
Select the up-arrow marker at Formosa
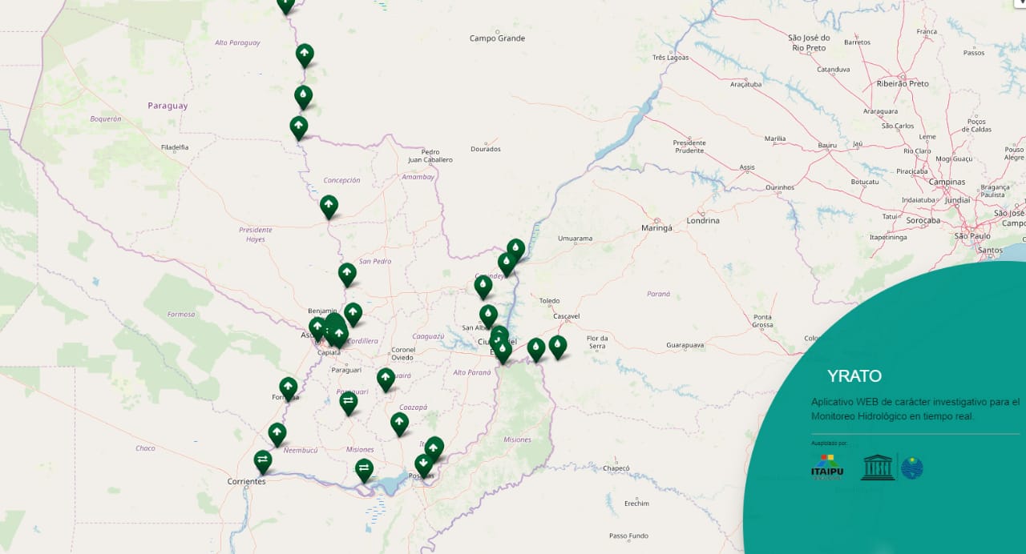tap(289, 388)
